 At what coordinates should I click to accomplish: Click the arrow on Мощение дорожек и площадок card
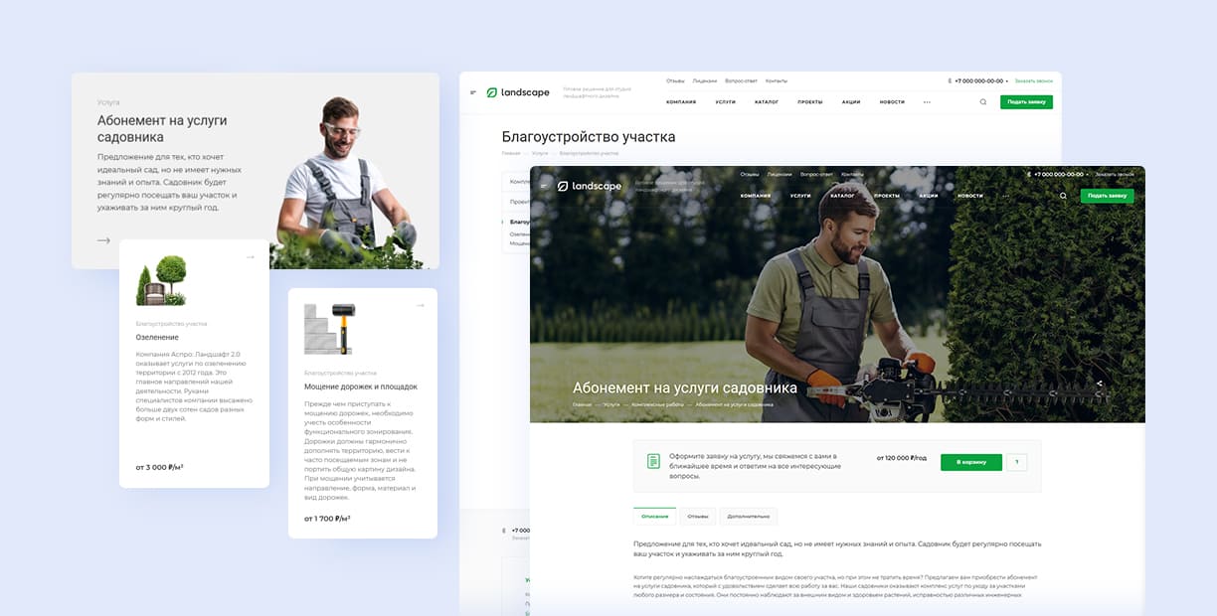pyautogui.click(x=420, y=305)
